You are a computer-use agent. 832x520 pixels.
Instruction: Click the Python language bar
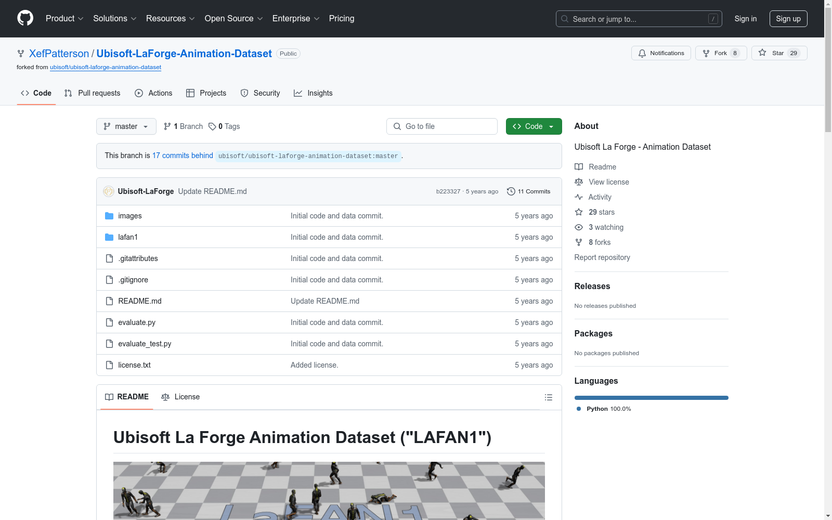coord(652,398)
